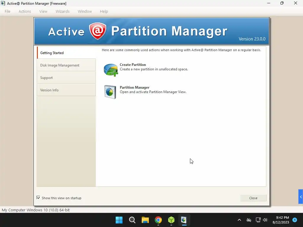Open the Windows Start menu
Image resolution: width=303 pixels, height=227 pixels.
(119, 220)
